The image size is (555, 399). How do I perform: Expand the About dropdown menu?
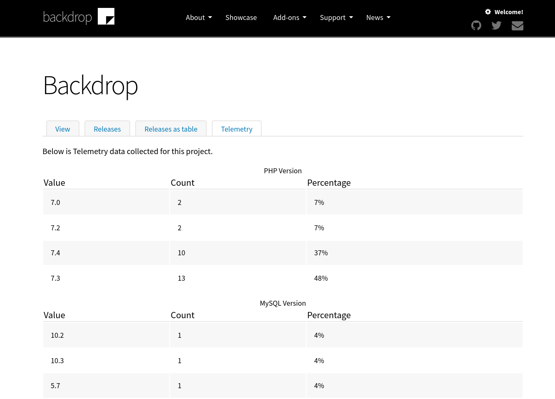(199, 17)
